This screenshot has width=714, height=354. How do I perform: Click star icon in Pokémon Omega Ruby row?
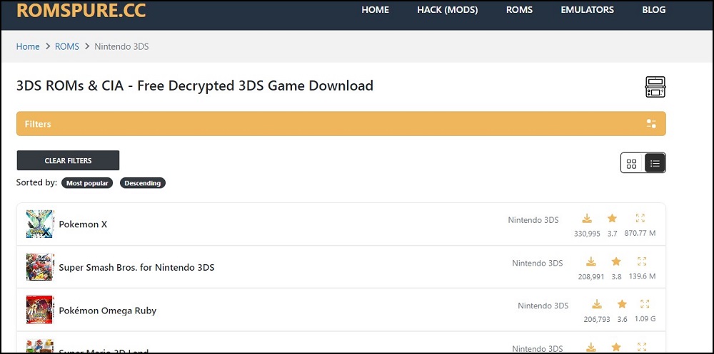point(622,304)
